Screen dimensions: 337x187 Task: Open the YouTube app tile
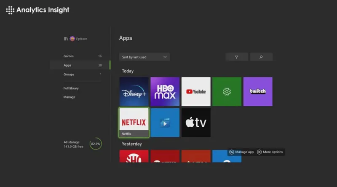(196, 91)
